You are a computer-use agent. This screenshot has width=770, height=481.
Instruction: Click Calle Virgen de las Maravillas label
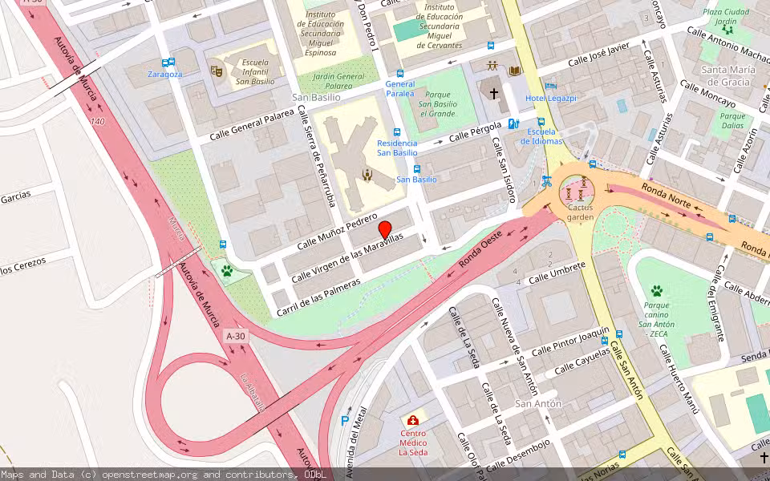coord(347,257)
